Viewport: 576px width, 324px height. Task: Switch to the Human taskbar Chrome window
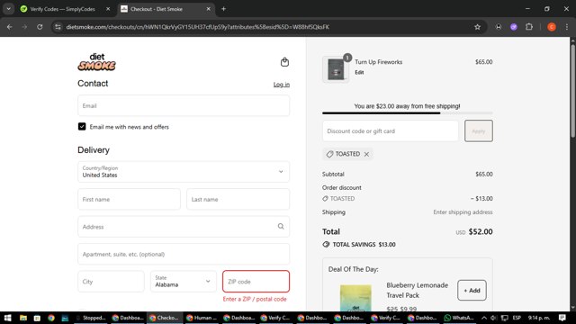point(202,318)
